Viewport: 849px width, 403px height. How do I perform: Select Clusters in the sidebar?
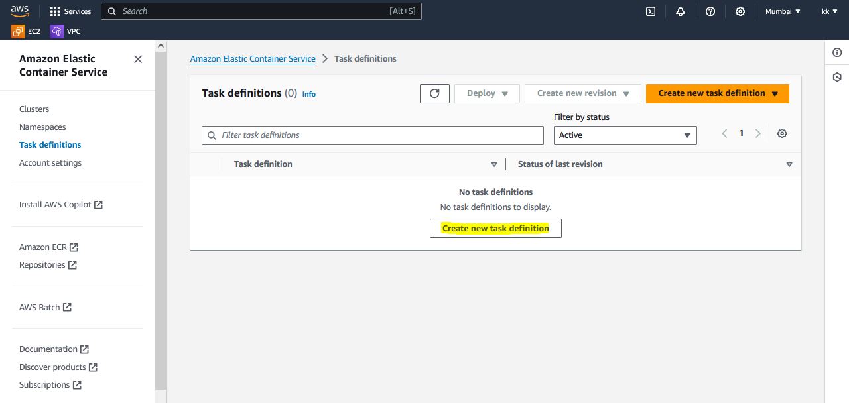(x=34, y=109)
